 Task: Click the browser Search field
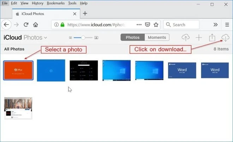pyautogui.click(x=184, y=25)
